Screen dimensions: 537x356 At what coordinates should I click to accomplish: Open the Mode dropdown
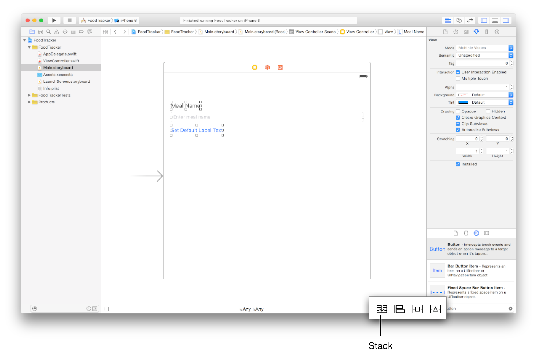pos(485,48)
